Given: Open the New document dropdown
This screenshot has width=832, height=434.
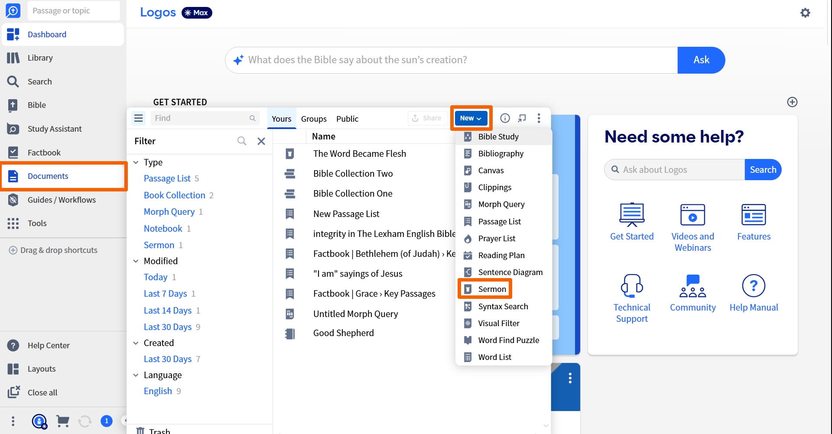Looking at the screenshot, I should click(471, 118).
